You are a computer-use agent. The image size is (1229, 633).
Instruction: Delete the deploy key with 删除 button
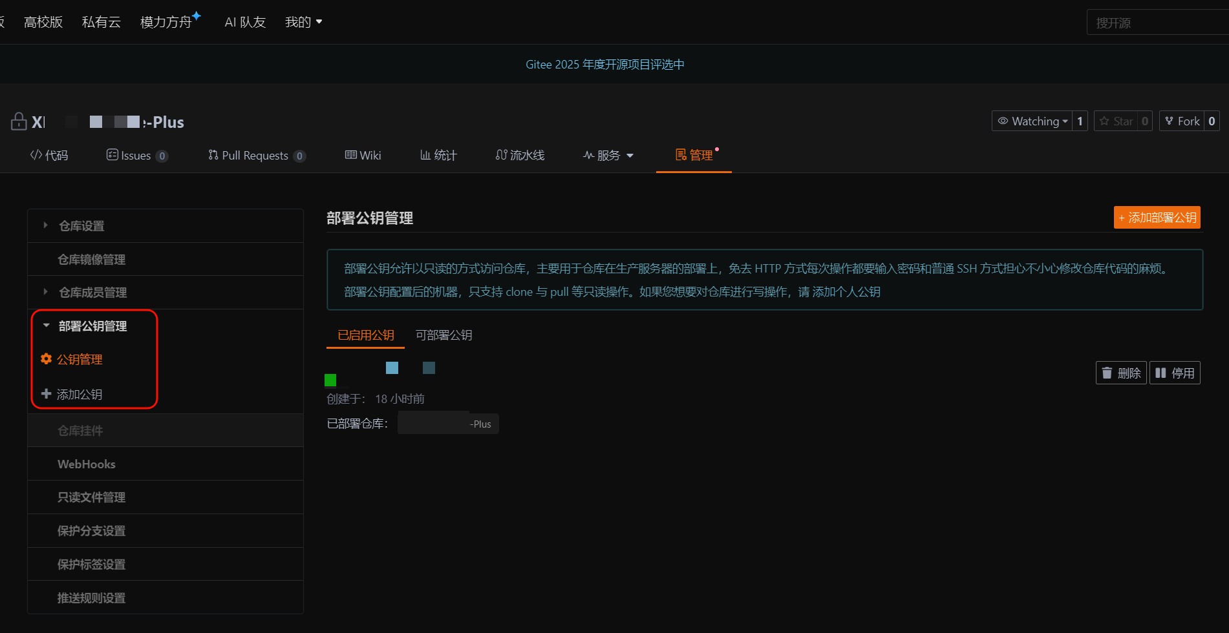pyautogui.click(x=1121, y=373)
